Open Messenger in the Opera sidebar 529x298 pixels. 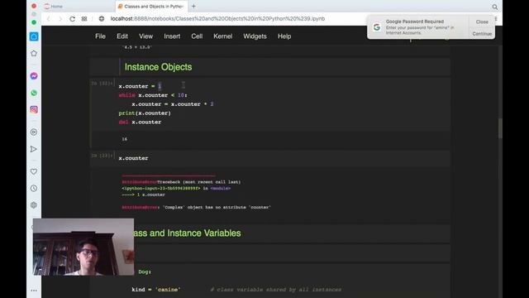[x=34, y=76]
